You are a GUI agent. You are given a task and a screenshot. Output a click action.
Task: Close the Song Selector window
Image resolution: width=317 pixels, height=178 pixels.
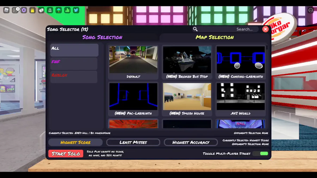pyautogui.click(x=266, y=29)
